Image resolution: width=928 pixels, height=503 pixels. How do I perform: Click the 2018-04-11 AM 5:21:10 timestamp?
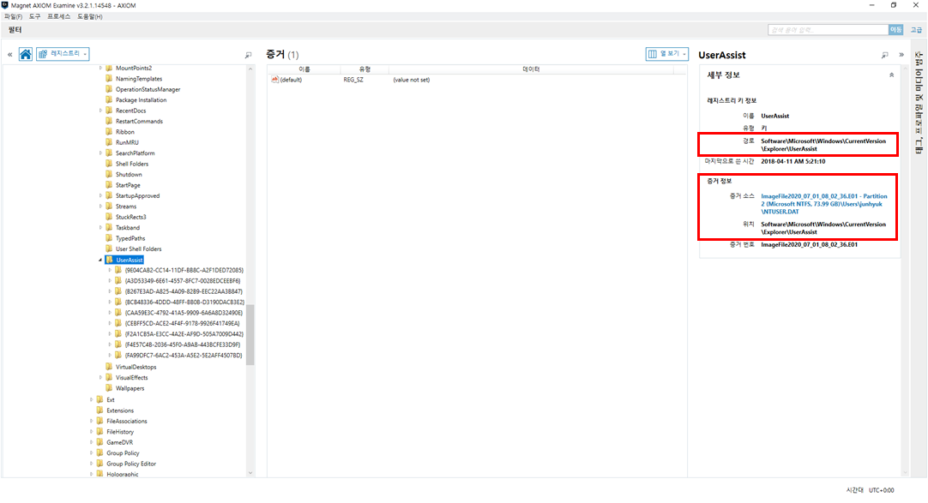coord(793,161)
